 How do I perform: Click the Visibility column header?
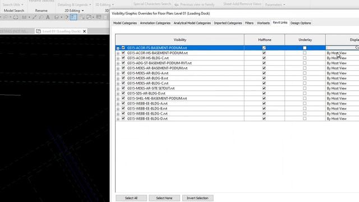179,40
